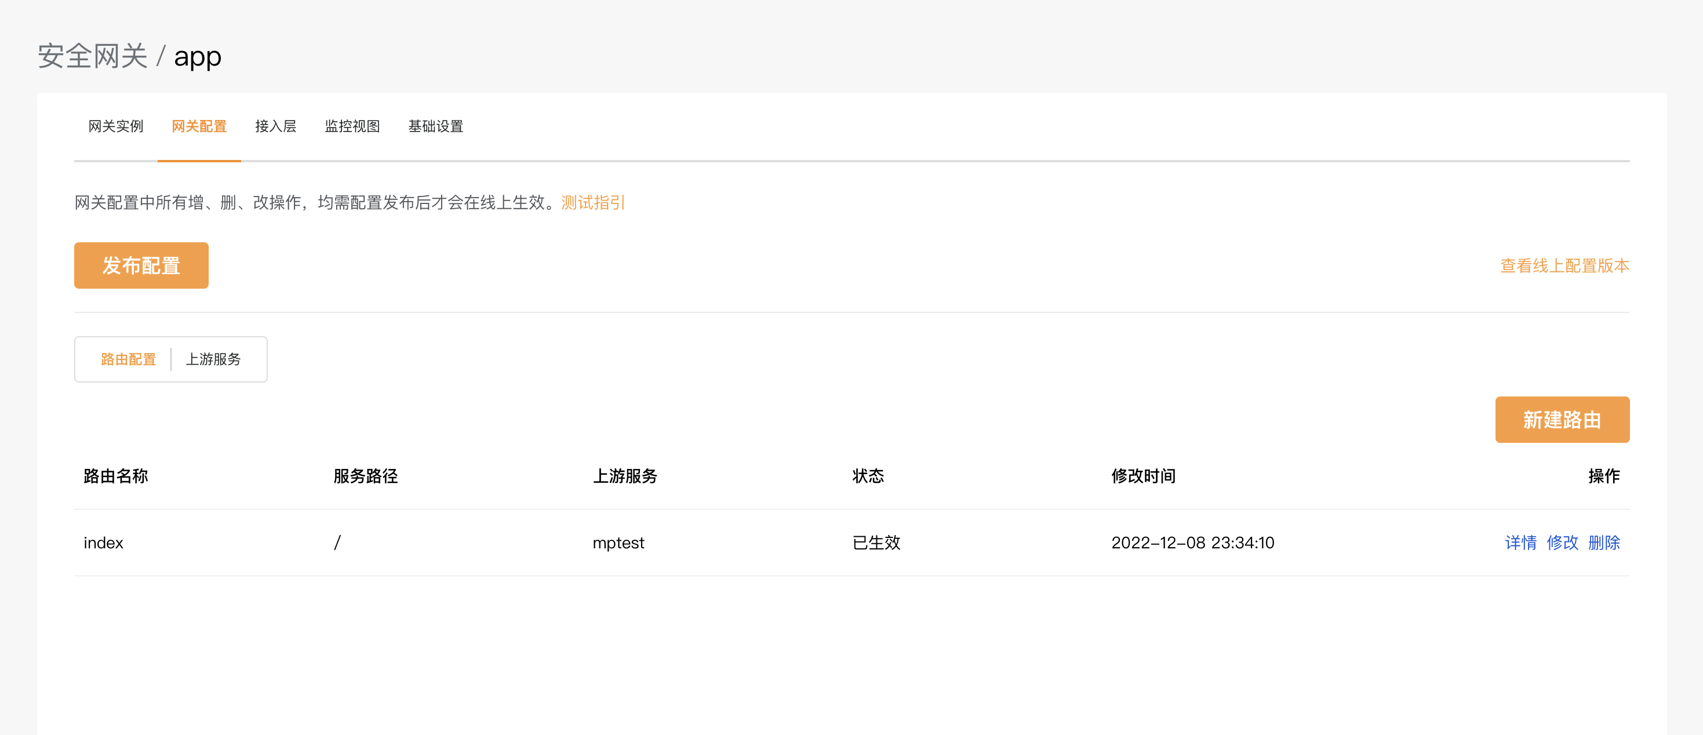Open 查看线上配置版本 link

click(1564, 265)
